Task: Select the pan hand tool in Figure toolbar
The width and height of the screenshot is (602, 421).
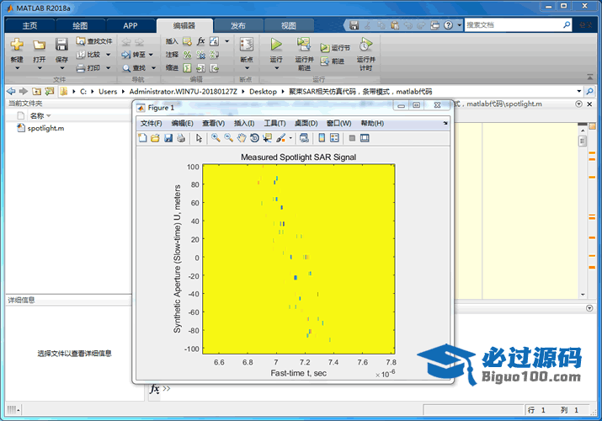Action: (x=241, y=138)
